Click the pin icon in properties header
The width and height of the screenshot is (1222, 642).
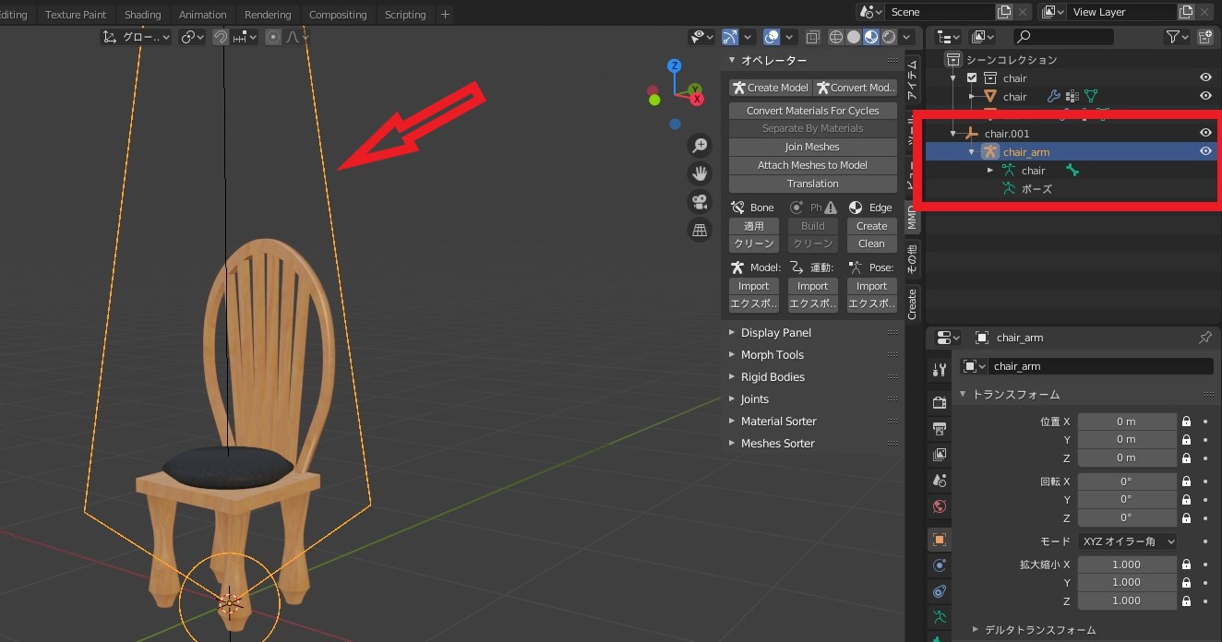(1204, 338)
